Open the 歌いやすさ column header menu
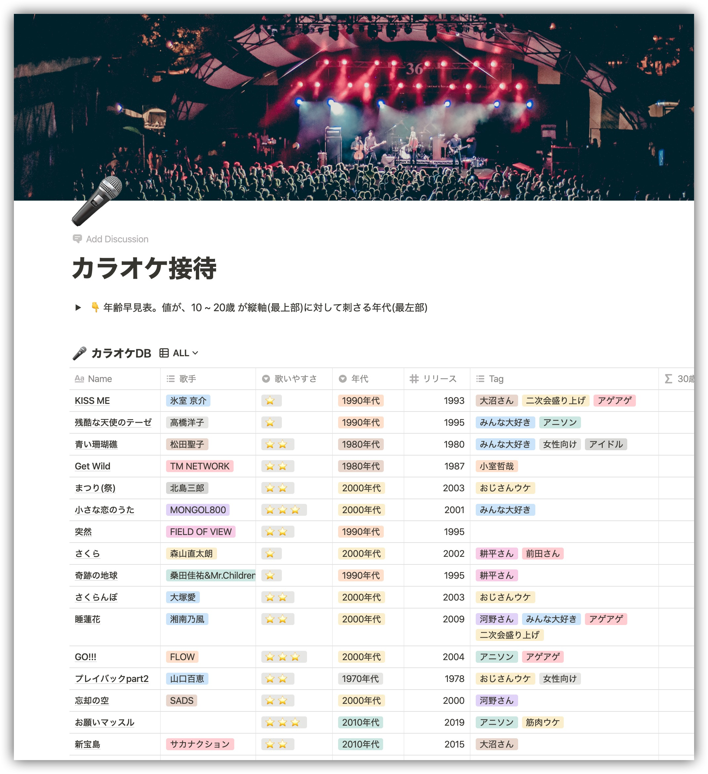Viewport: 708px width, 774px height. (294, 378)
